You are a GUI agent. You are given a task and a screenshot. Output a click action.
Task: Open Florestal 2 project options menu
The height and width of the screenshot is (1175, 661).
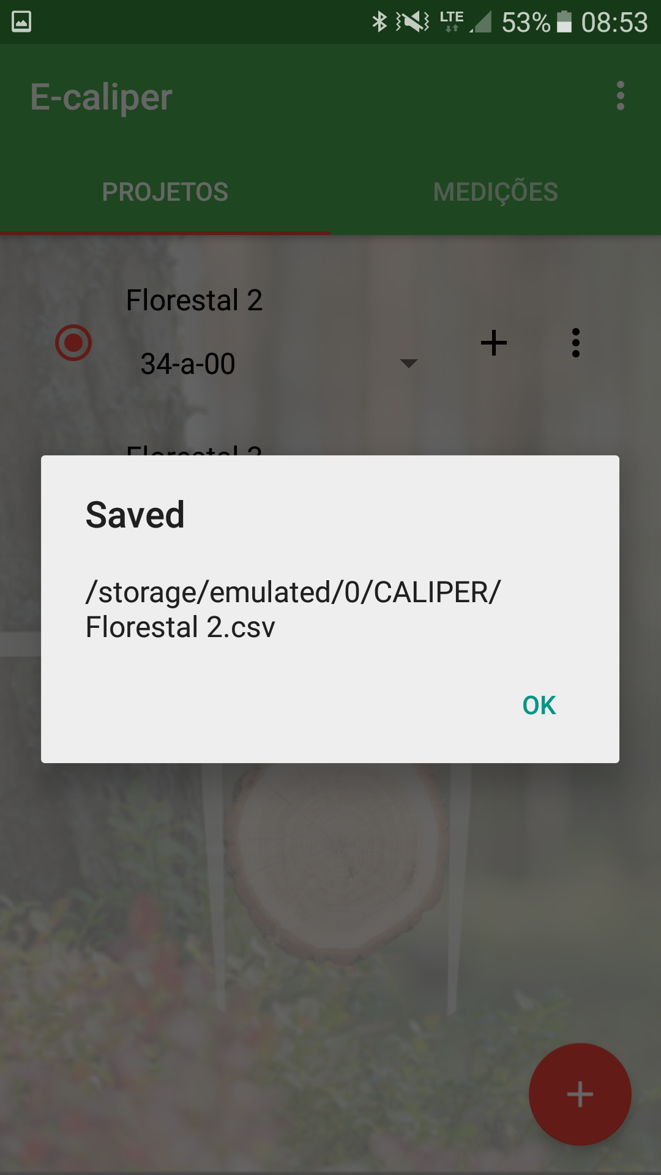(x=575, y=343)
